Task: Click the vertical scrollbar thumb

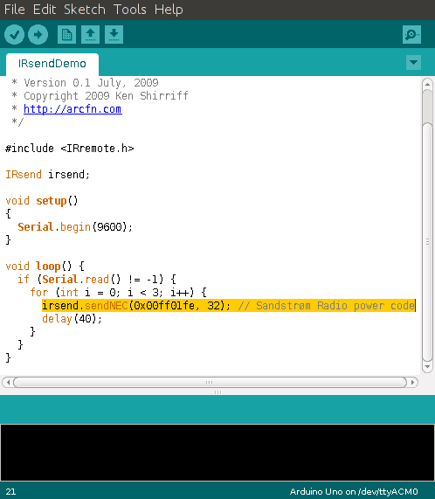Action: [427, 242]
